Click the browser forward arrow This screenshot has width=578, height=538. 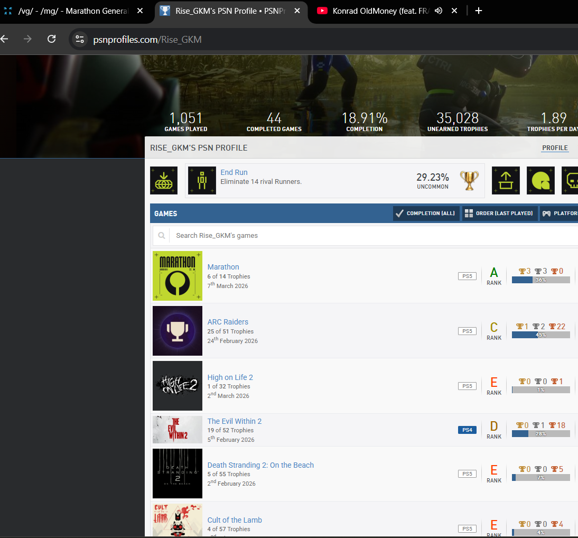click(x=27, y=39)
